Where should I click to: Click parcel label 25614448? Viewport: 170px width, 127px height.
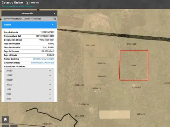(x=80, y=116)
